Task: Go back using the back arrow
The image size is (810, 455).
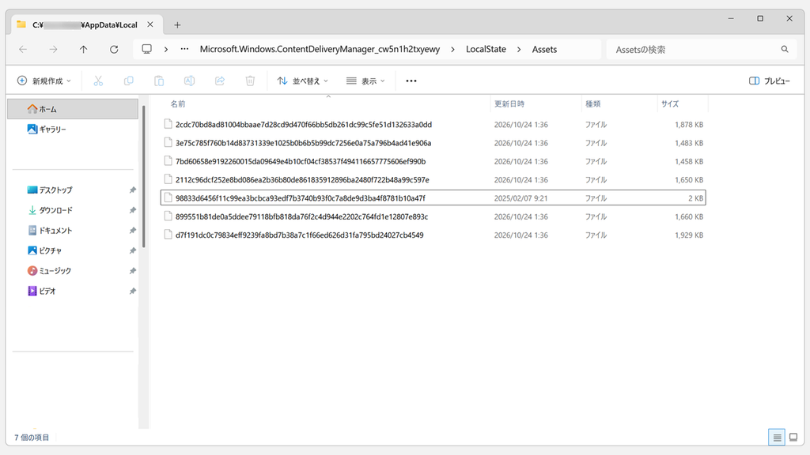Action: pyautogui.click(x=23, y=50)
